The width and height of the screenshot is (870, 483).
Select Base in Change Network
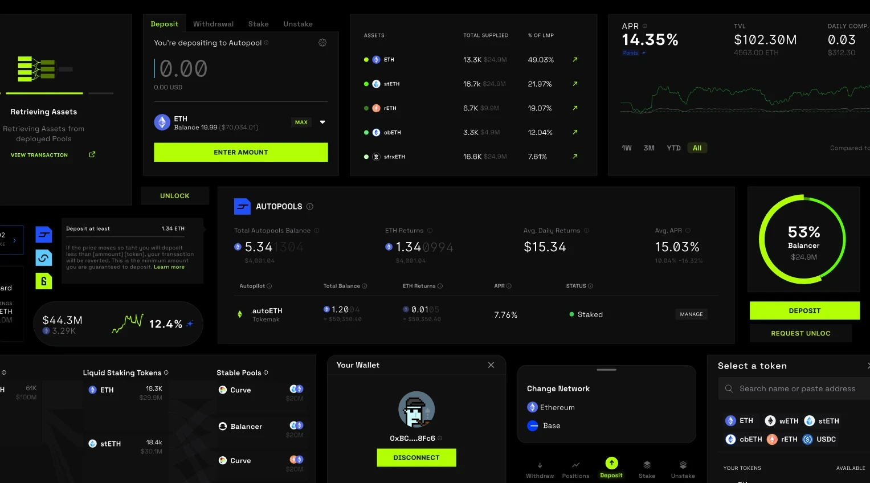pyautogui.click(x=544, y=425)
